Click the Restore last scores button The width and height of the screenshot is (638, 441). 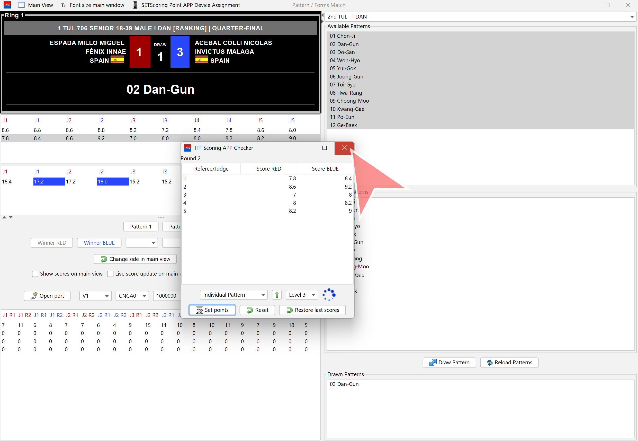pos(312,310)
